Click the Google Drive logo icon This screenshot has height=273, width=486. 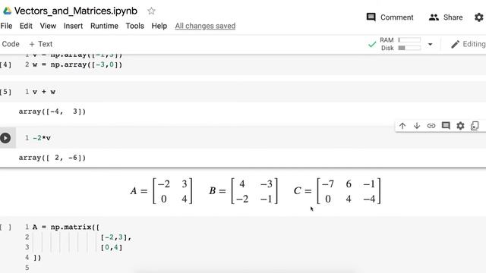coord(7,11)
